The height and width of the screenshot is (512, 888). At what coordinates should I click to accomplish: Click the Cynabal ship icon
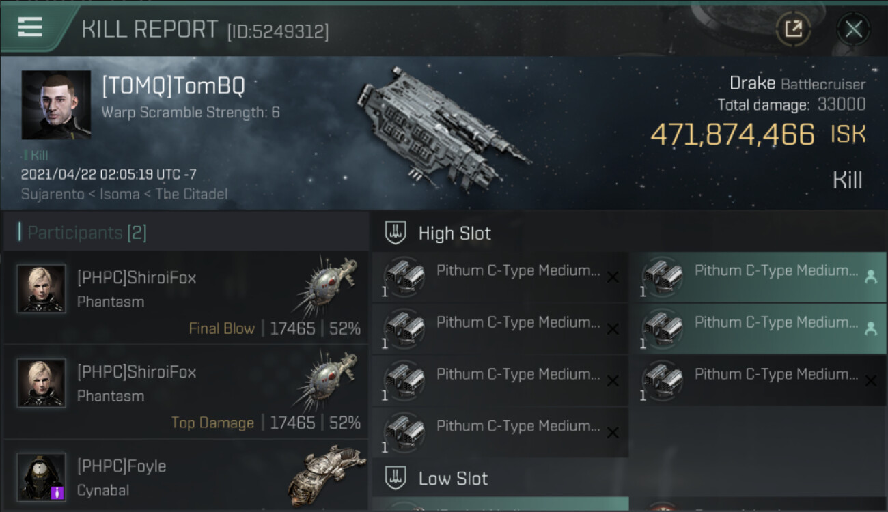point(327,476)
